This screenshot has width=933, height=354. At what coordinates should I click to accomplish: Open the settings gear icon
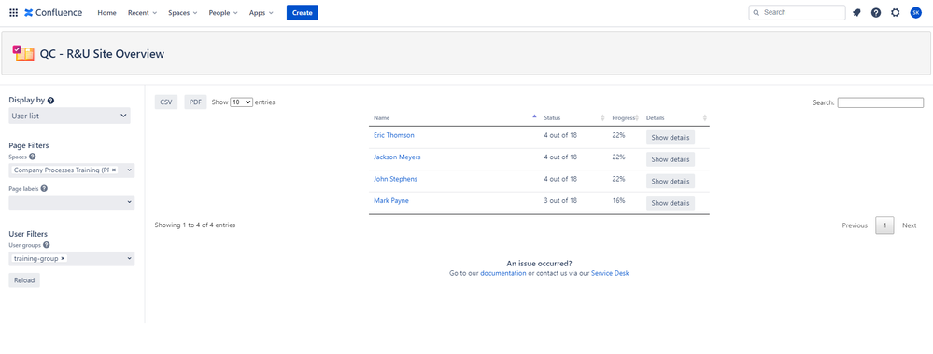[895, 12]
